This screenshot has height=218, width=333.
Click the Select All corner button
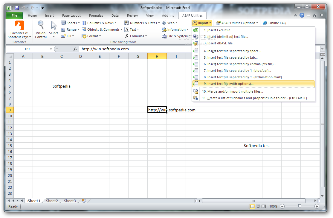click(x=10, y=57)
